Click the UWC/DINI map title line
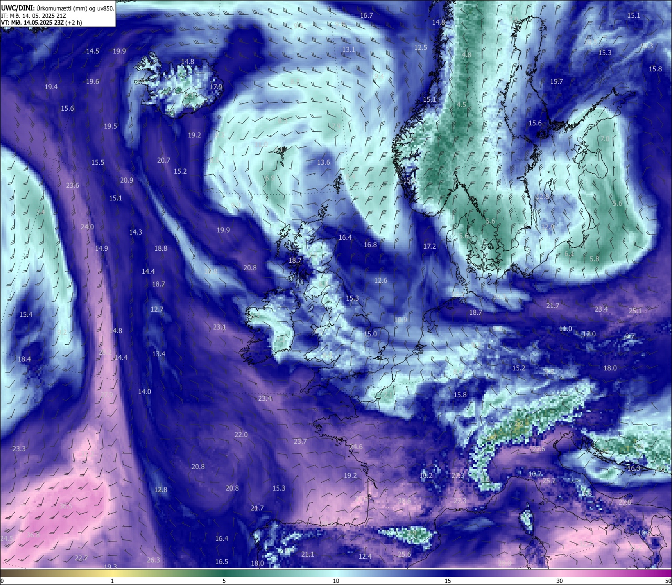Image resolution: width=672 pixels, height=585 pixels. pyautogui.click(x=58, y=8)
